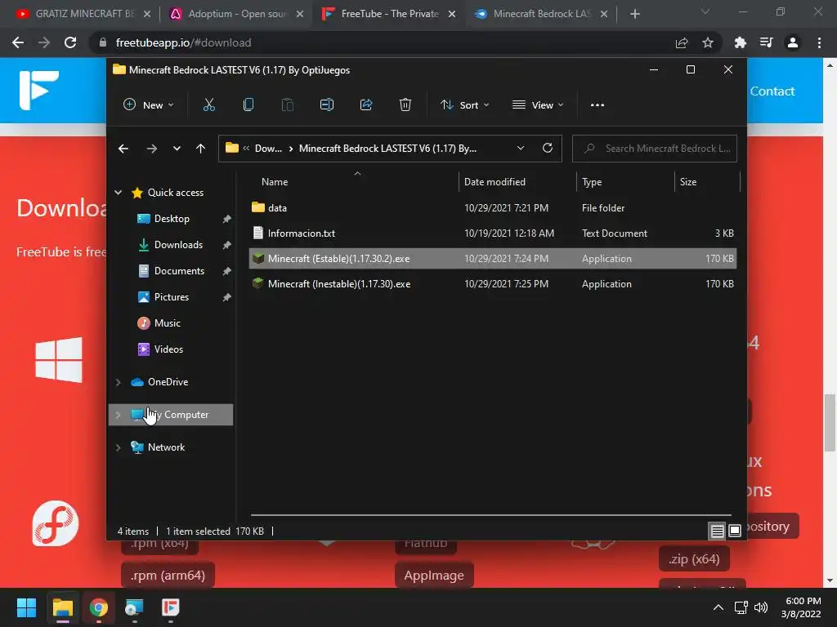Open a new Chrome tab
This screenshot has height=627, width=837.
(634, 14)
